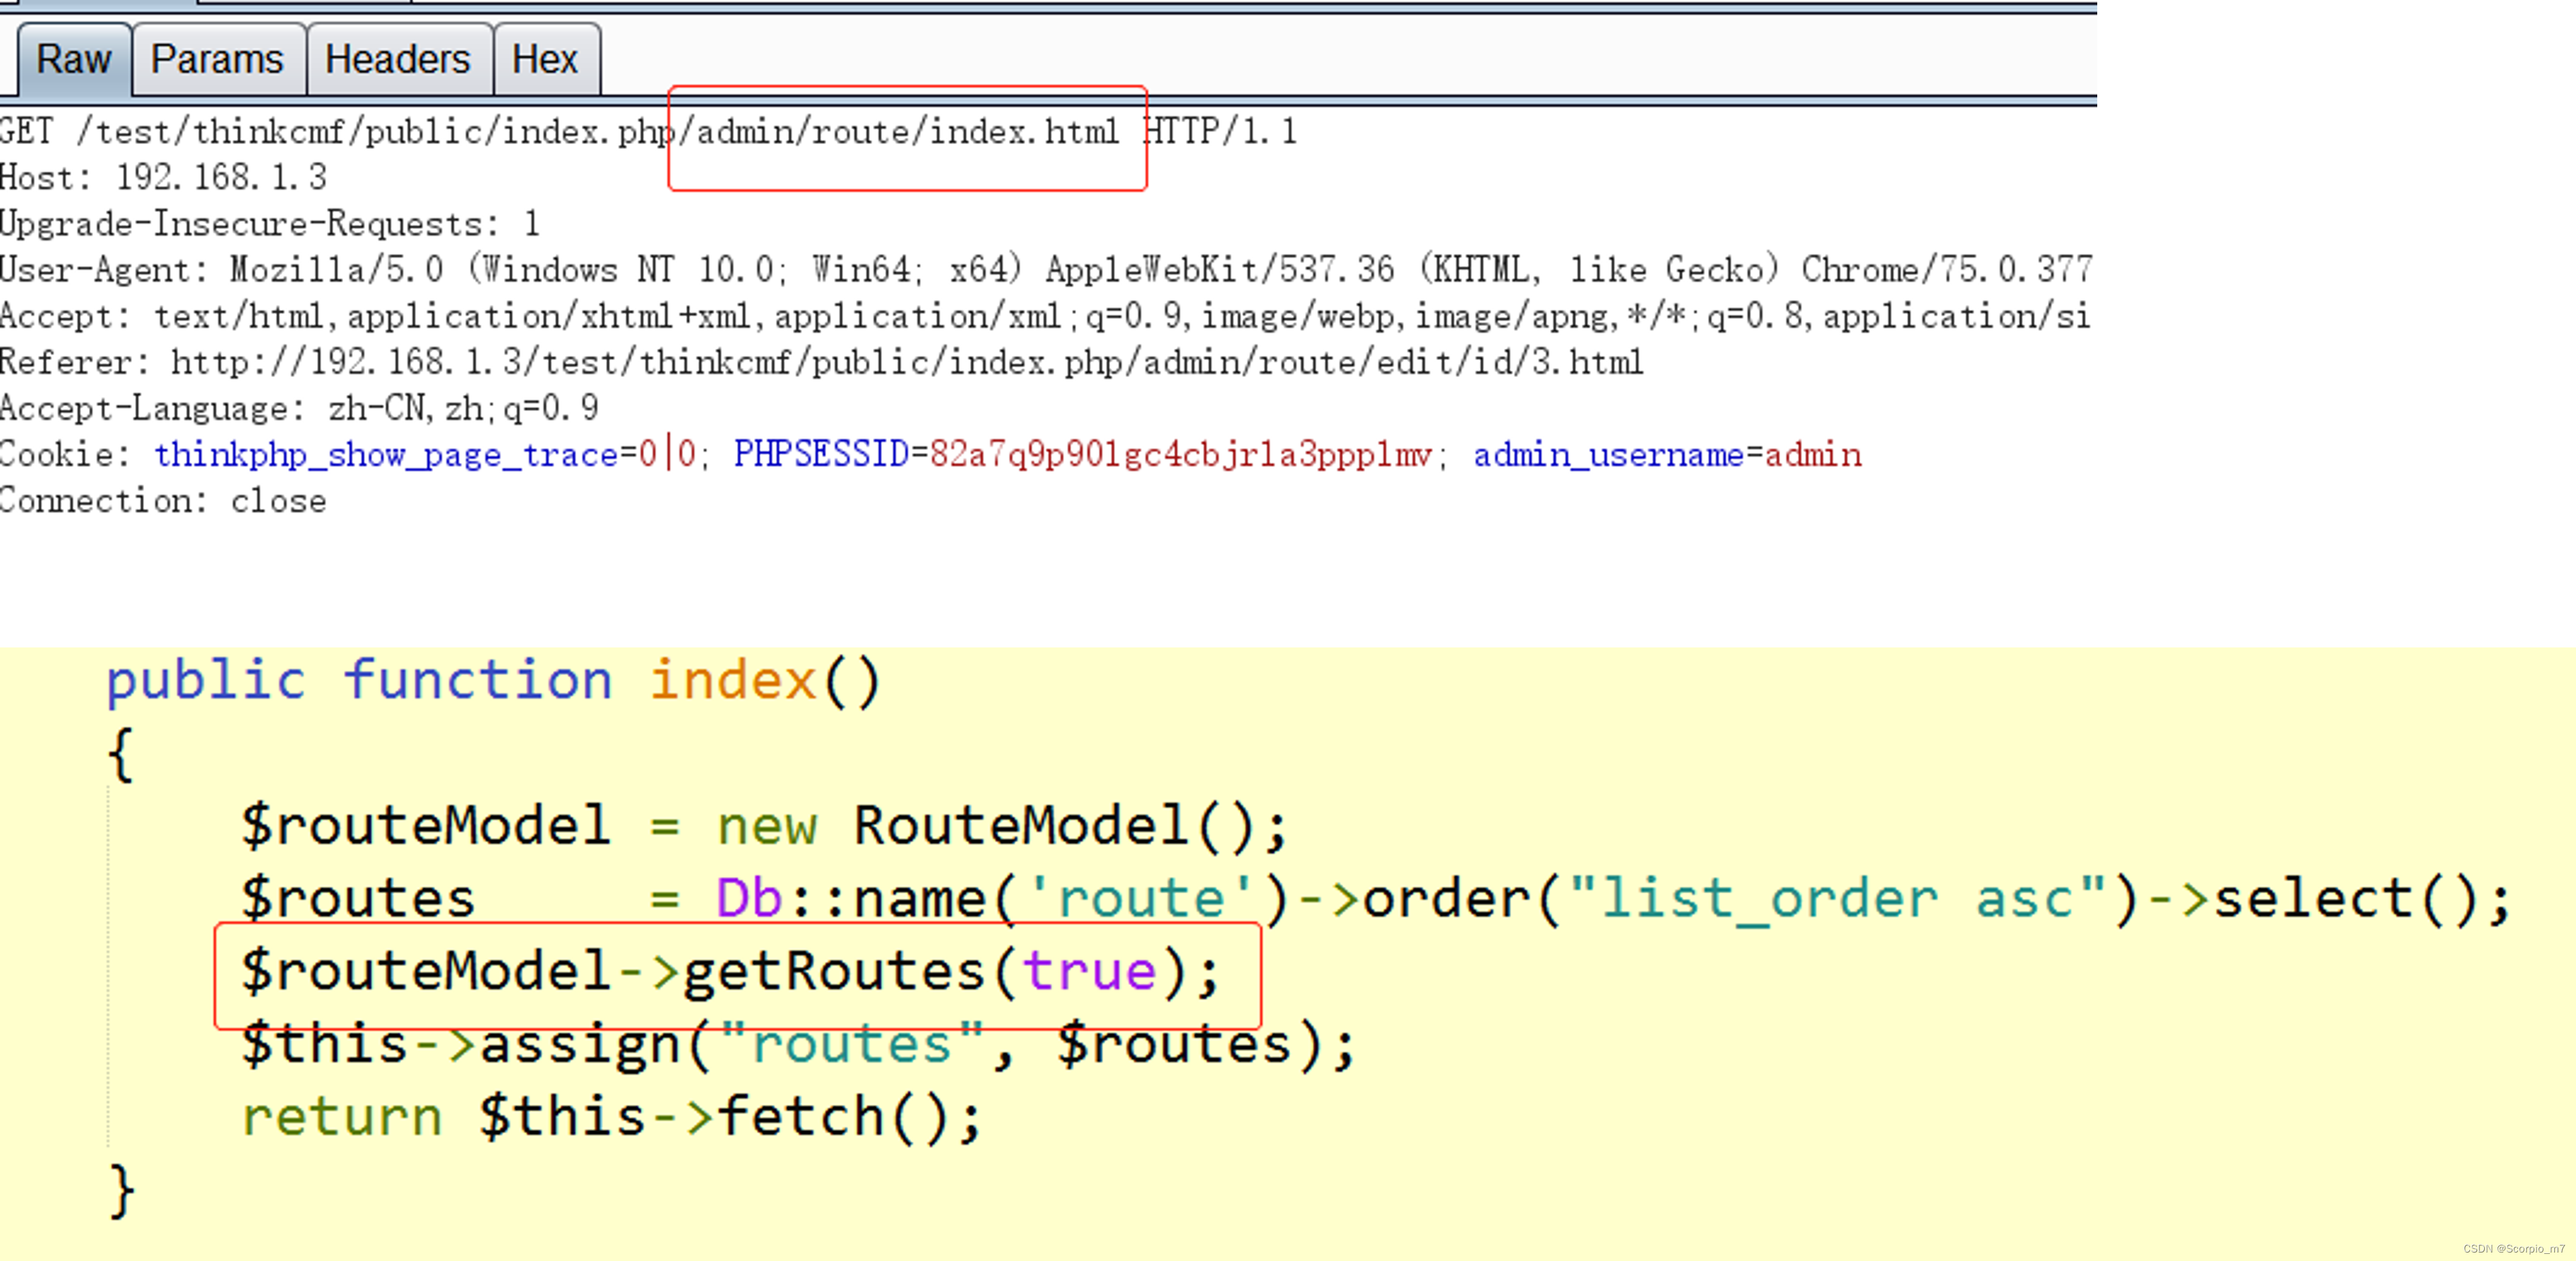Click the thinkphp_show_page_trace cookie name

(x=386, y=455)
